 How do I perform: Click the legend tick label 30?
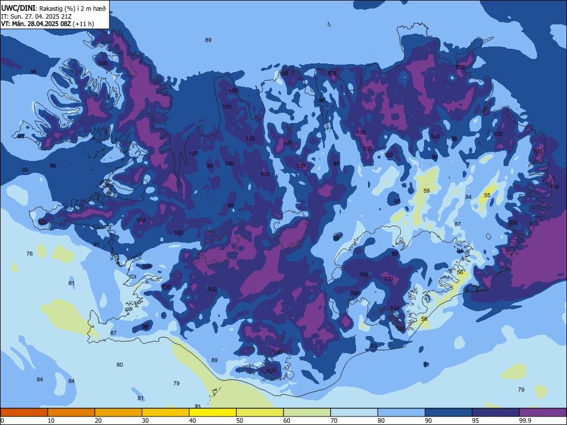click(145, 420)
